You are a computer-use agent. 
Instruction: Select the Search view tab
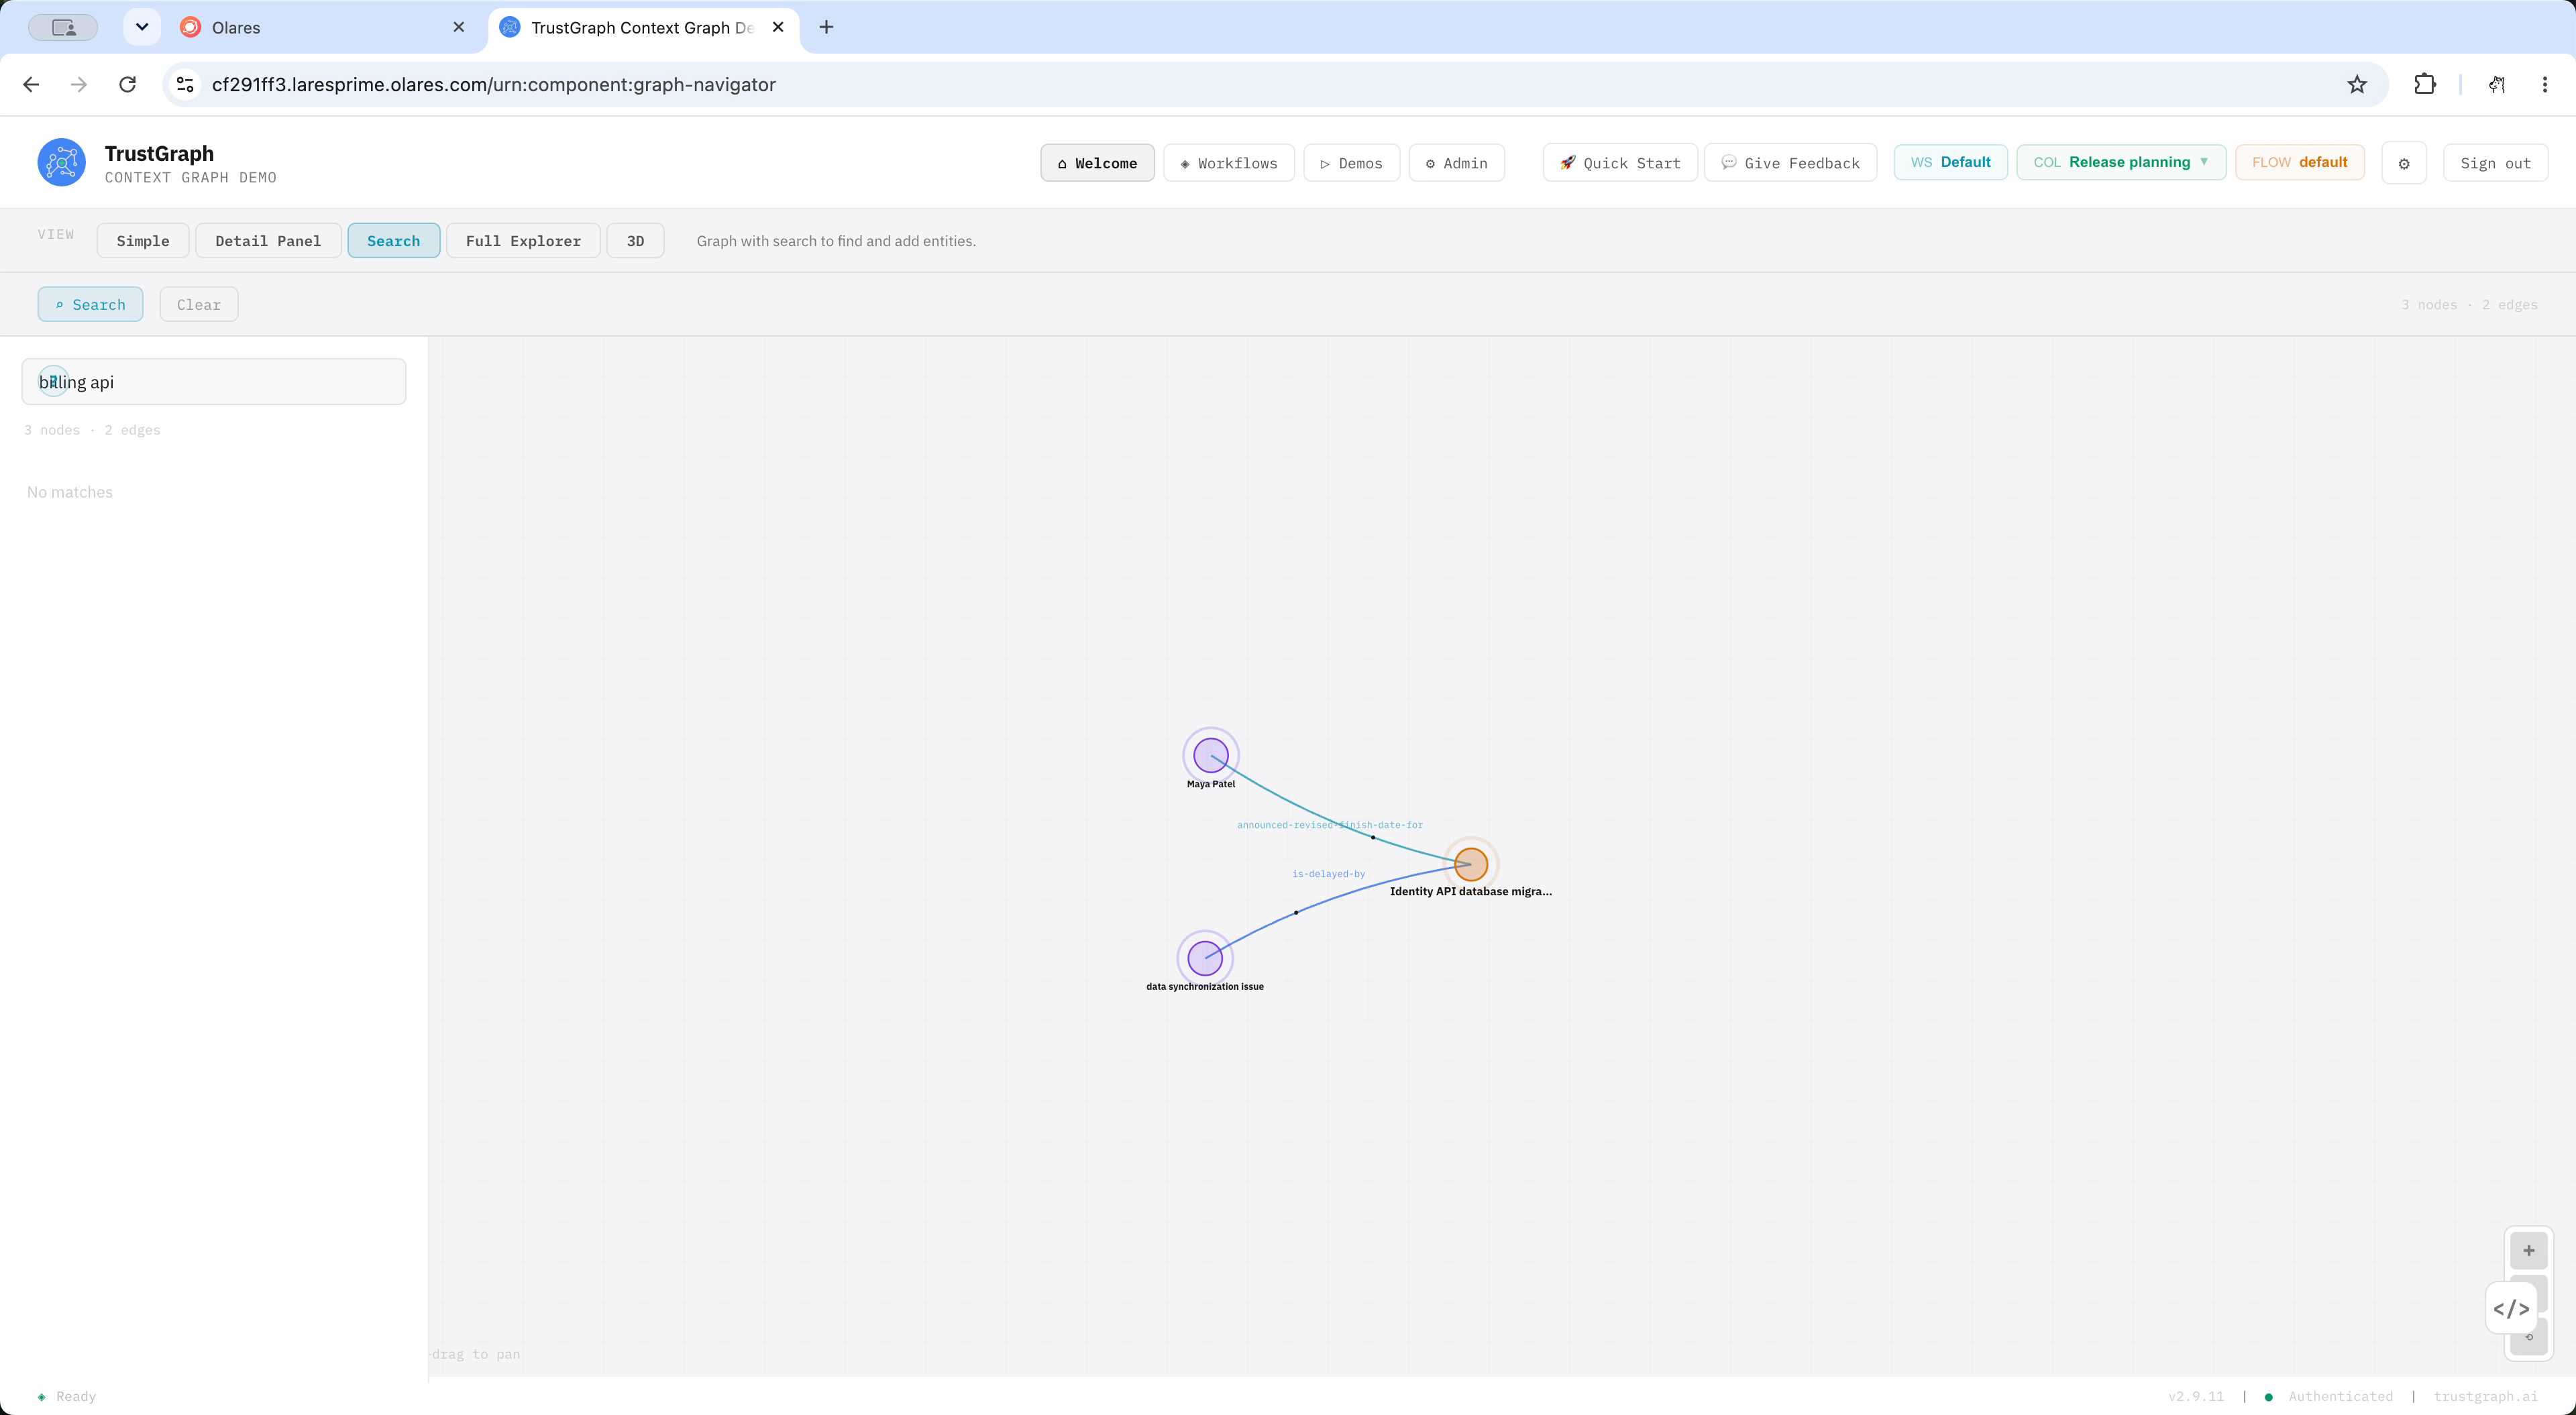coord(394,241)
